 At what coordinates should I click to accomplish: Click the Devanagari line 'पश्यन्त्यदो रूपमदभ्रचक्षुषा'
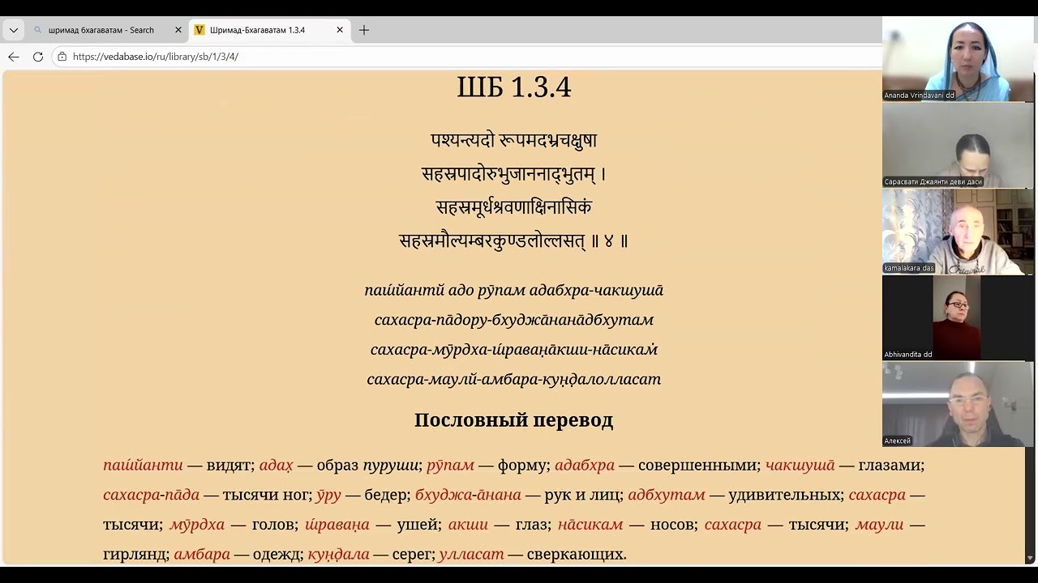click(514, 140)
